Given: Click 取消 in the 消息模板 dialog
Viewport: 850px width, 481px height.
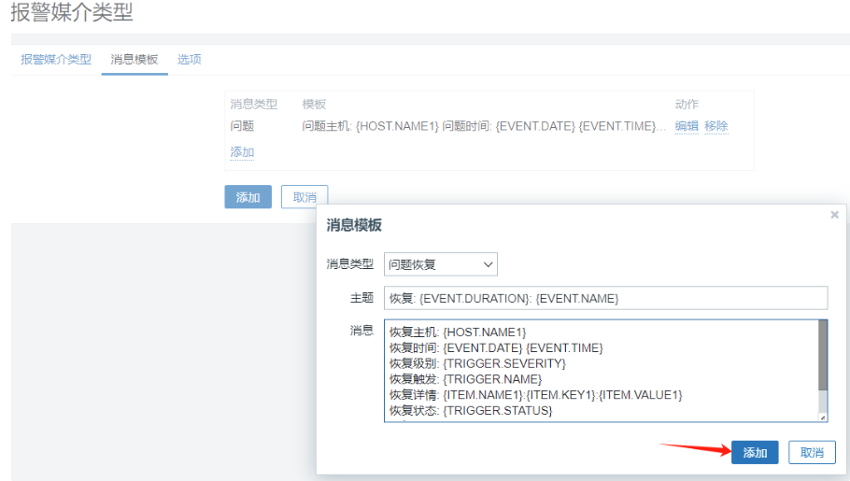Looking at the screenshot, I should tap(812, 453).
